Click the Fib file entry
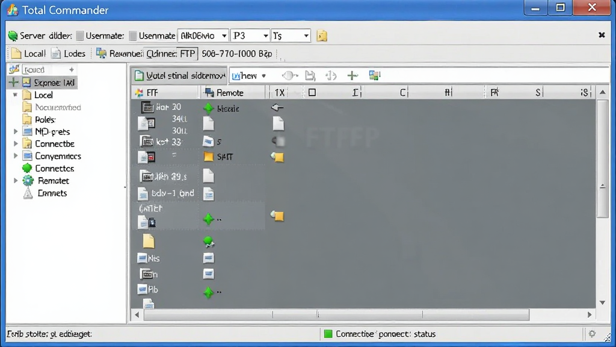The image size is (616, 347). pos(148,290)
